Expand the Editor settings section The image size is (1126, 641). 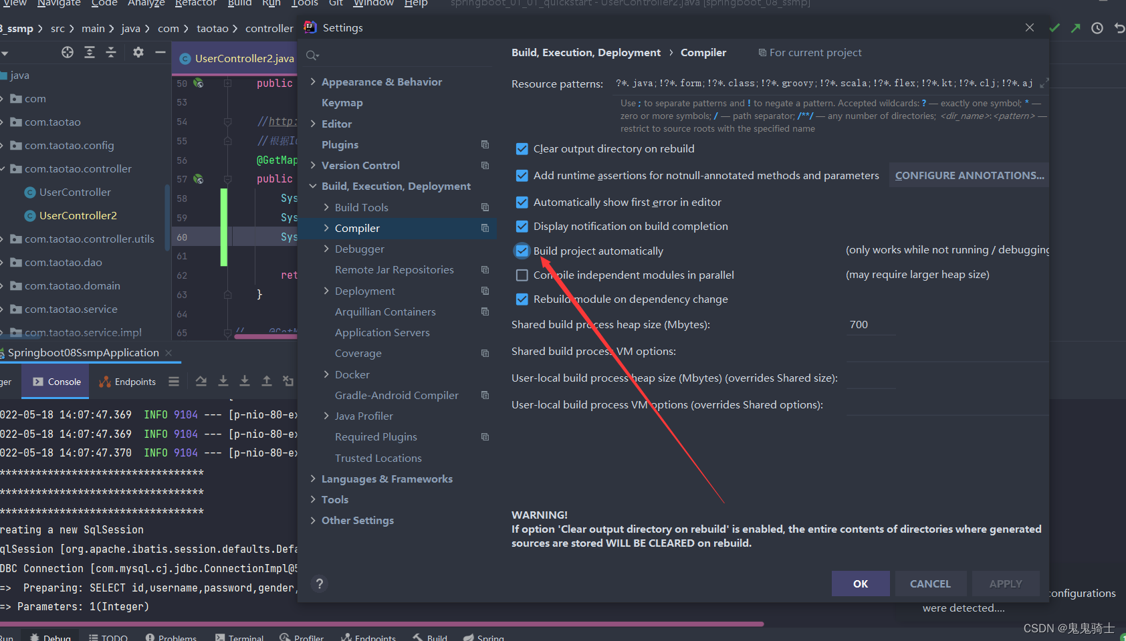313,124
